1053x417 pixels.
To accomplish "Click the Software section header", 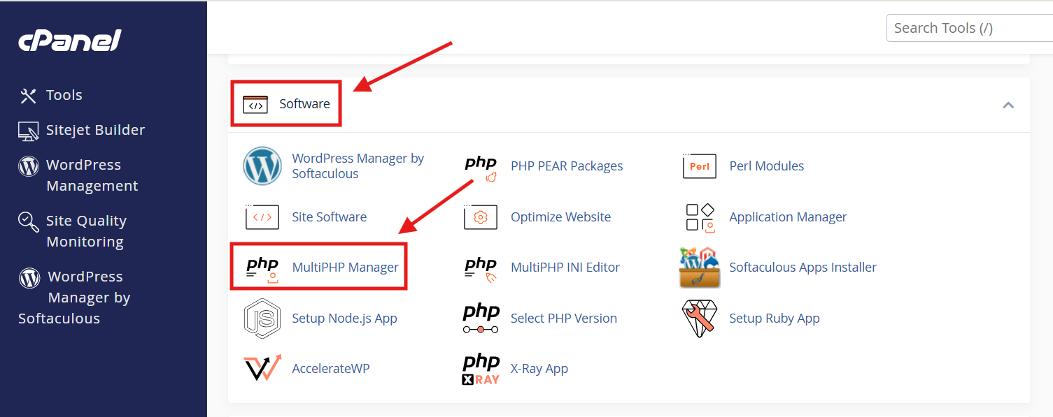I will click(x=304, y=104).
